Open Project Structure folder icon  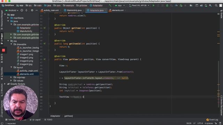tap(191, 6)
